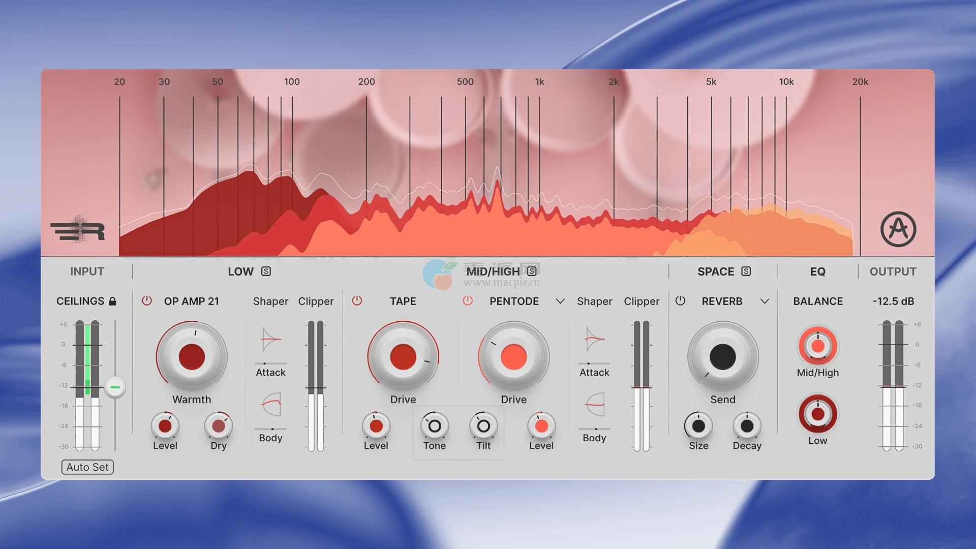Image resolution: width=976 pixels, height=549 pixels.
Task: Click the Mid/High balance knob
Action: pos(818,346)
